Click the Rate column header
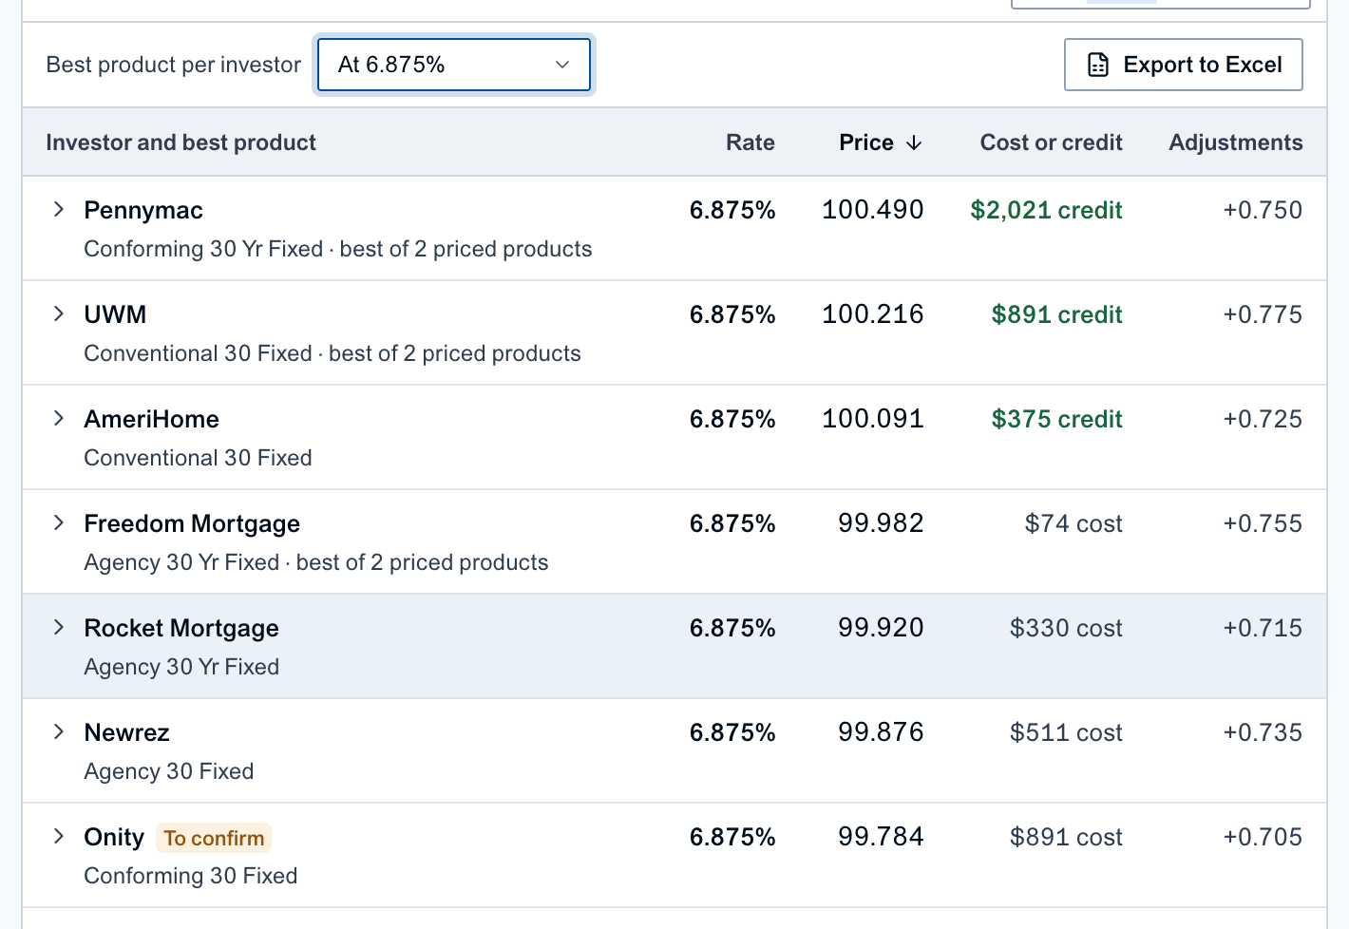 click(750, 142)
